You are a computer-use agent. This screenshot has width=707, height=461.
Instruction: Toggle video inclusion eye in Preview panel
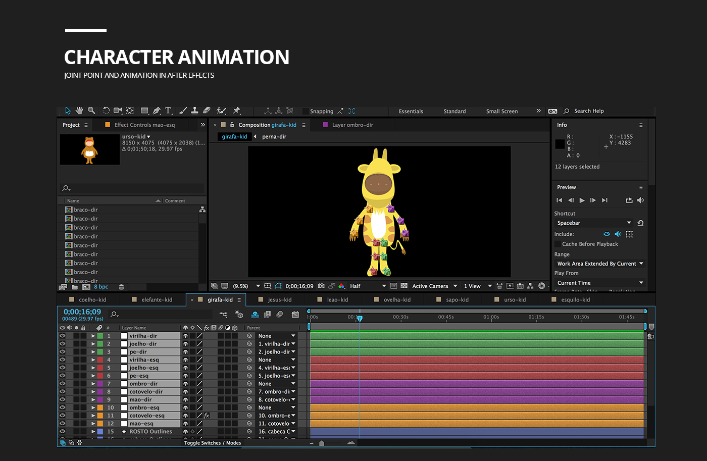607,234
